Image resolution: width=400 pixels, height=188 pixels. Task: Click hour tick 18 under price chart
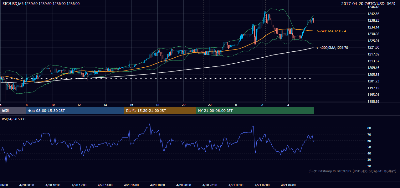point(157,105)
